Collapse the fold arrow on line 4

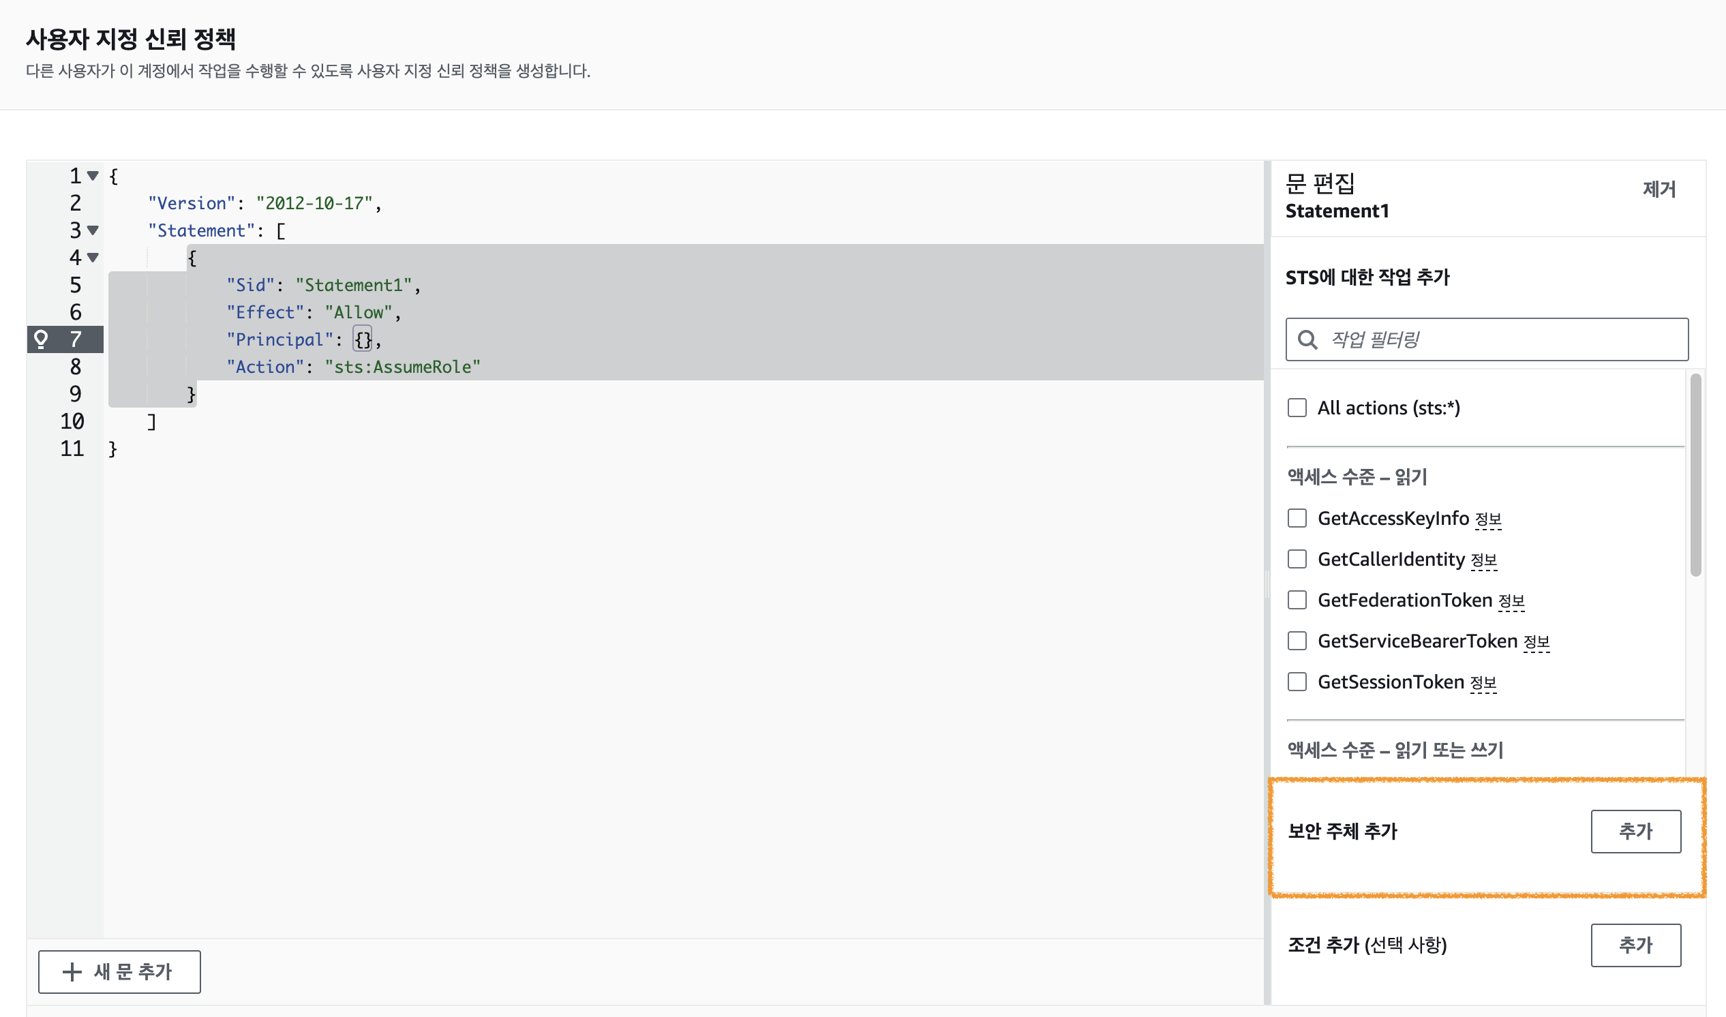pos(93,258)
